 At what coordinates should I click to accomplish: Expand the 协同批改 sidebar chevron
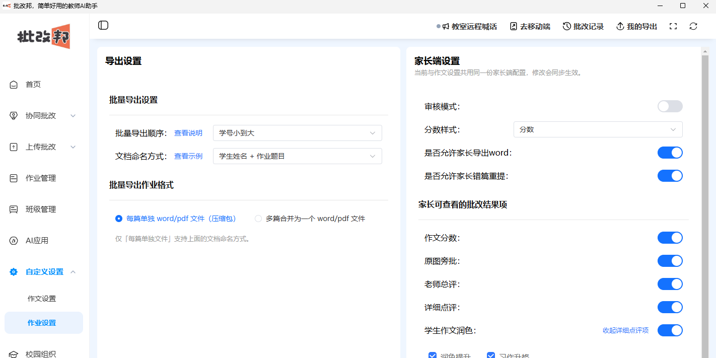[x=73, y=116]
